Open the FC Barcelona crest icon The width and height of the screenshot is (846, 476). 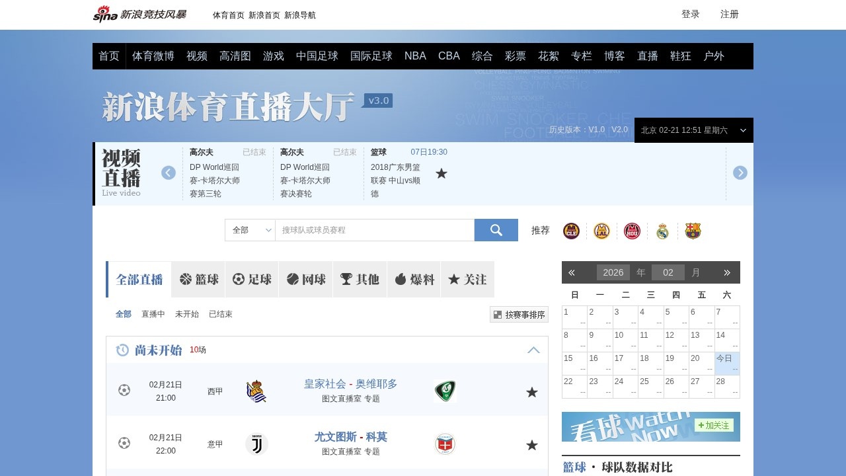693,231
